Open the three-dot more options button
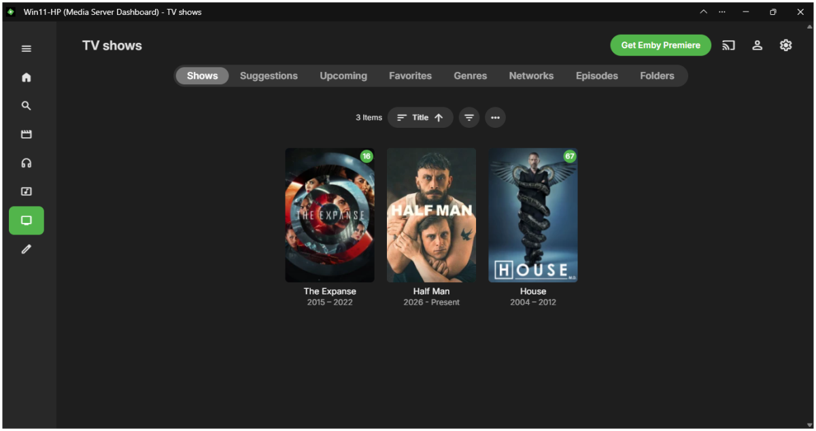Image resolution: width=816 pixels, height=431 pixels. click(495, 118)
